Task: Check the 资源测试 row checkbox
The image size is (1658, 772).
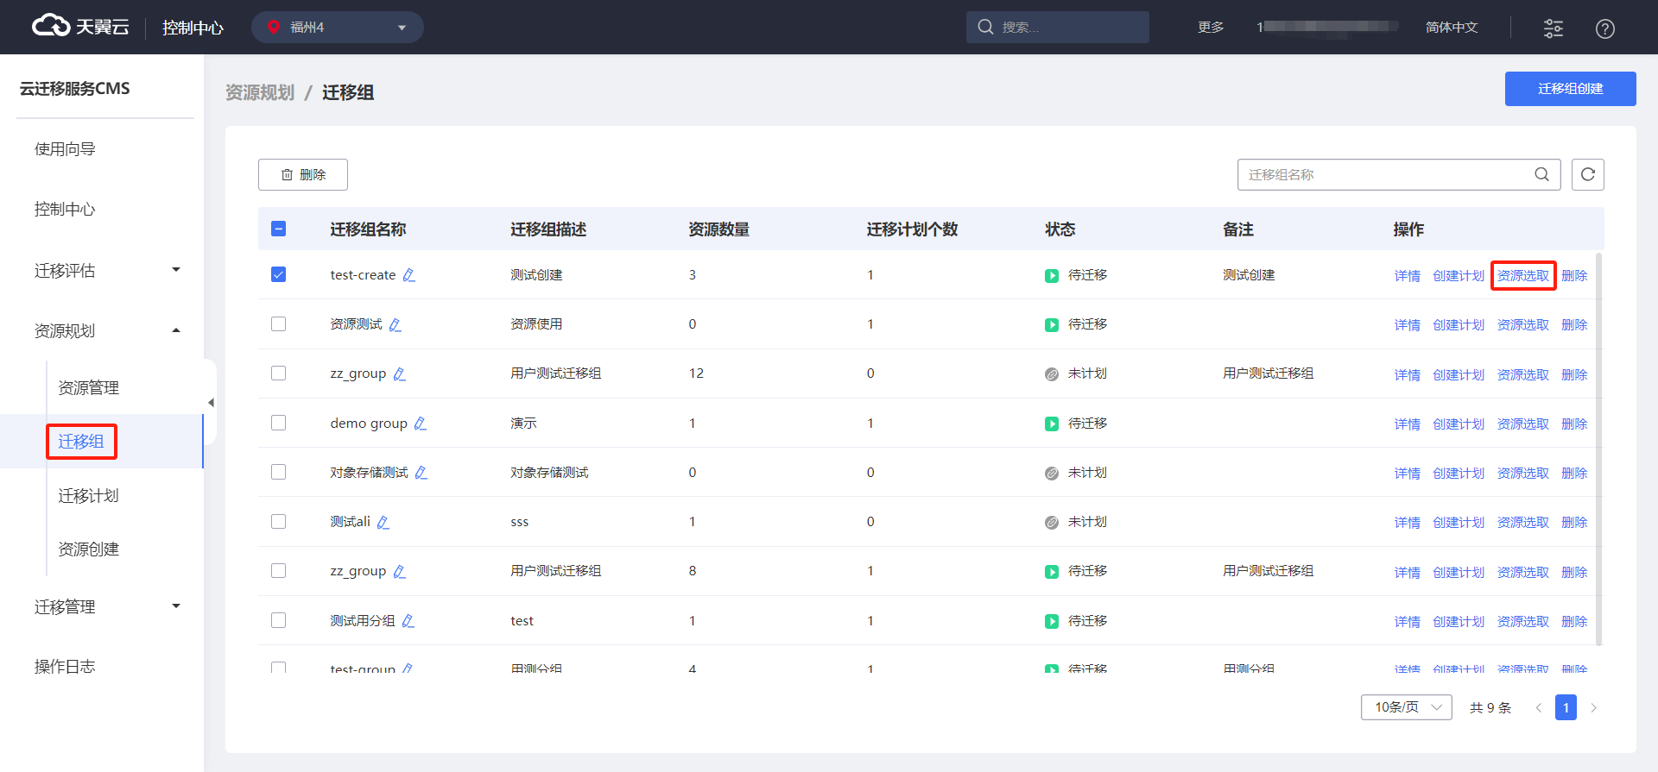Action: 278,323
